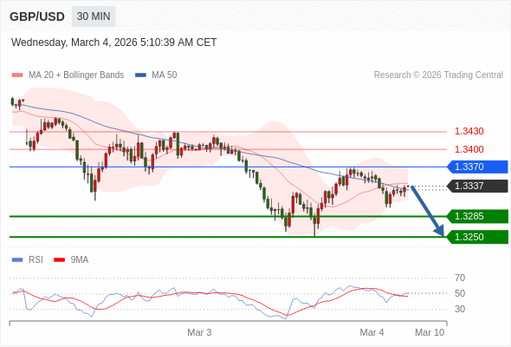The image size is (511, 347).
Task: Select the black 1.3337 current price tag
Action: coord(477,186)
